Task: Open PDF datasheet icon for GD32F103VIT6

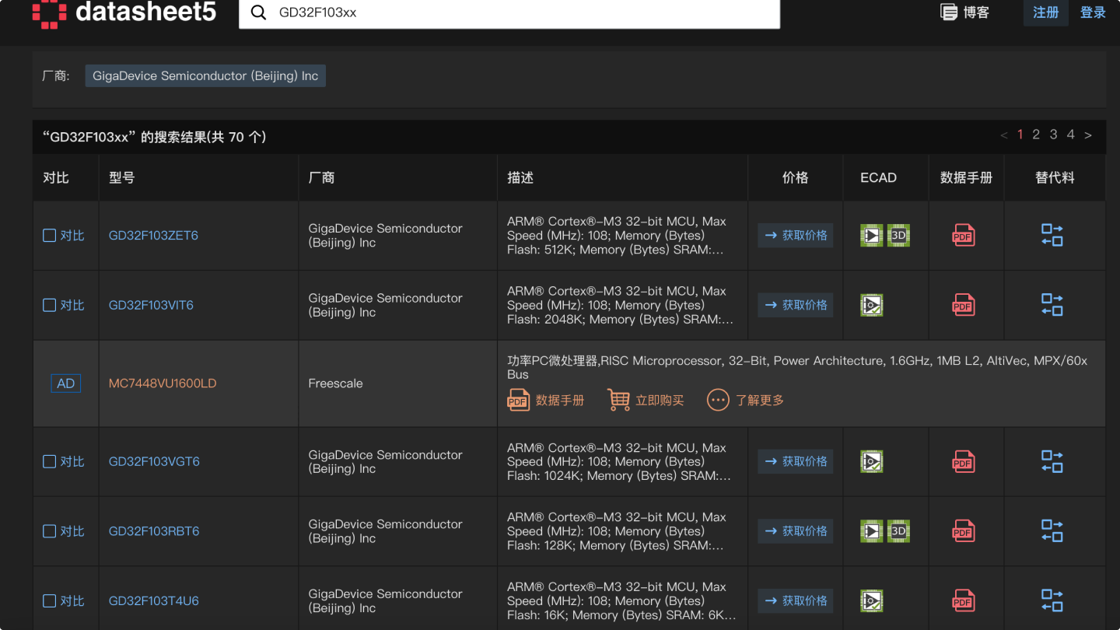Action: pyautogui.click(x=964, y=305)
